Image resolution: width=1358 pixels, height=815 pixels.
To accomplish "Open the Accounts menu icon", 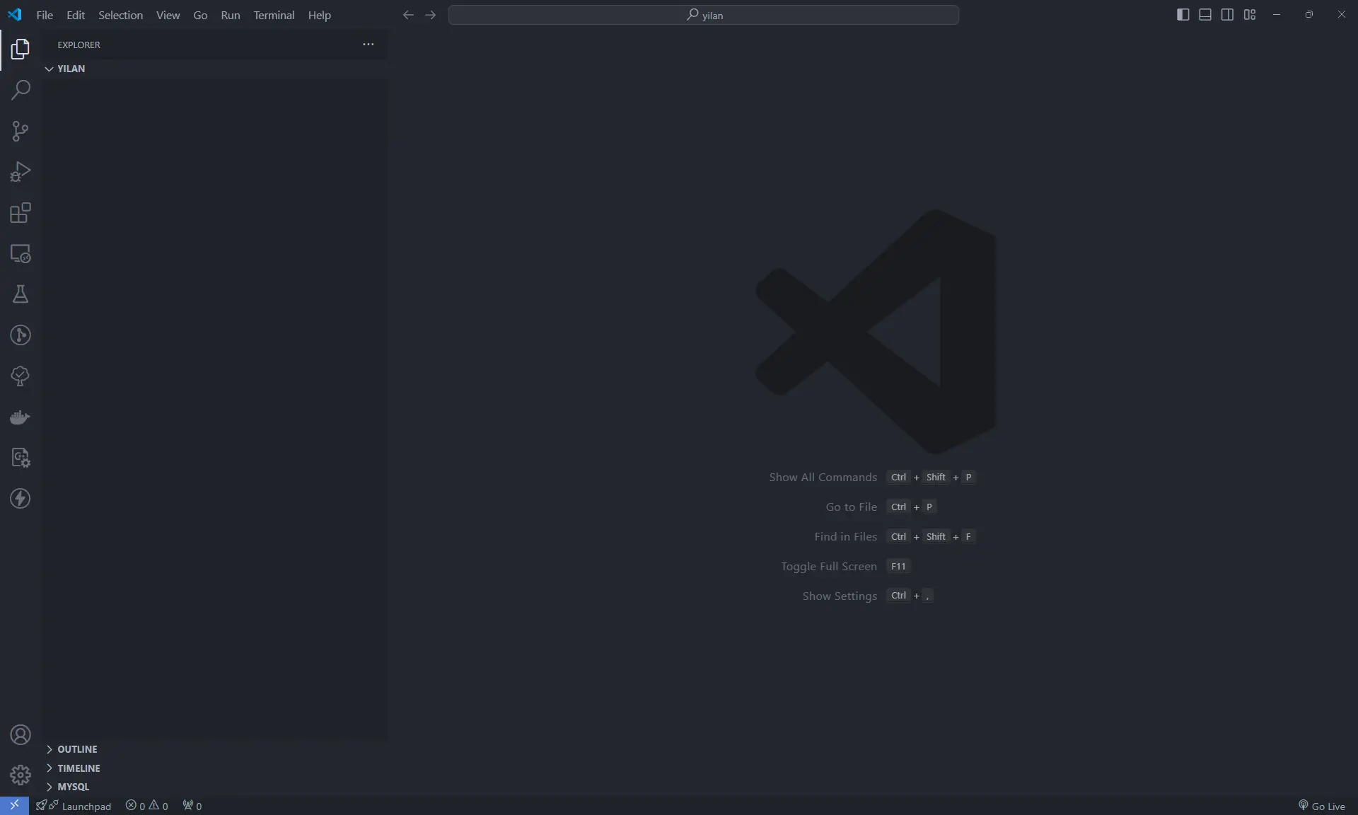I will click(21, 735).
